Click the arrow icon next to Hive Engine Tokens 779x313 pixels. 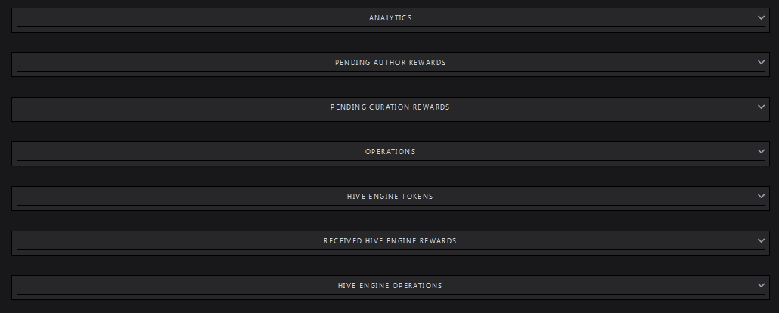point(761,197)
